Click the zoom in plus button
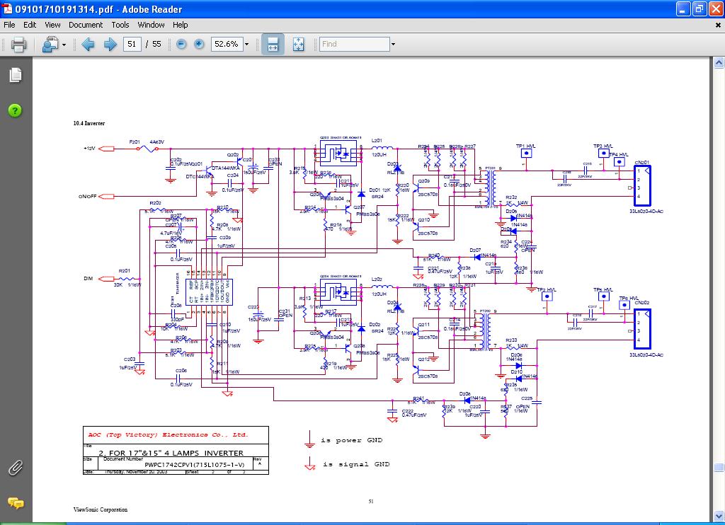 (x=199, y=44)
